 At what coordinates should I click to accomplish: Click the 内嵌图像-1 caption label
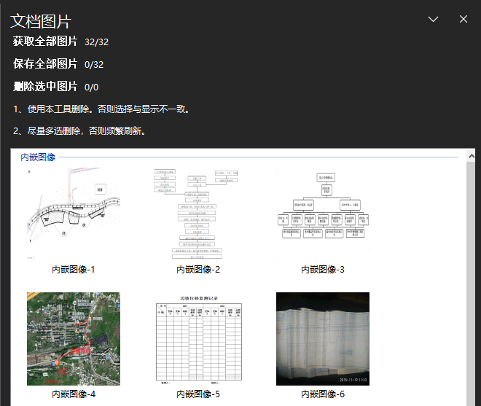[74, 270]
